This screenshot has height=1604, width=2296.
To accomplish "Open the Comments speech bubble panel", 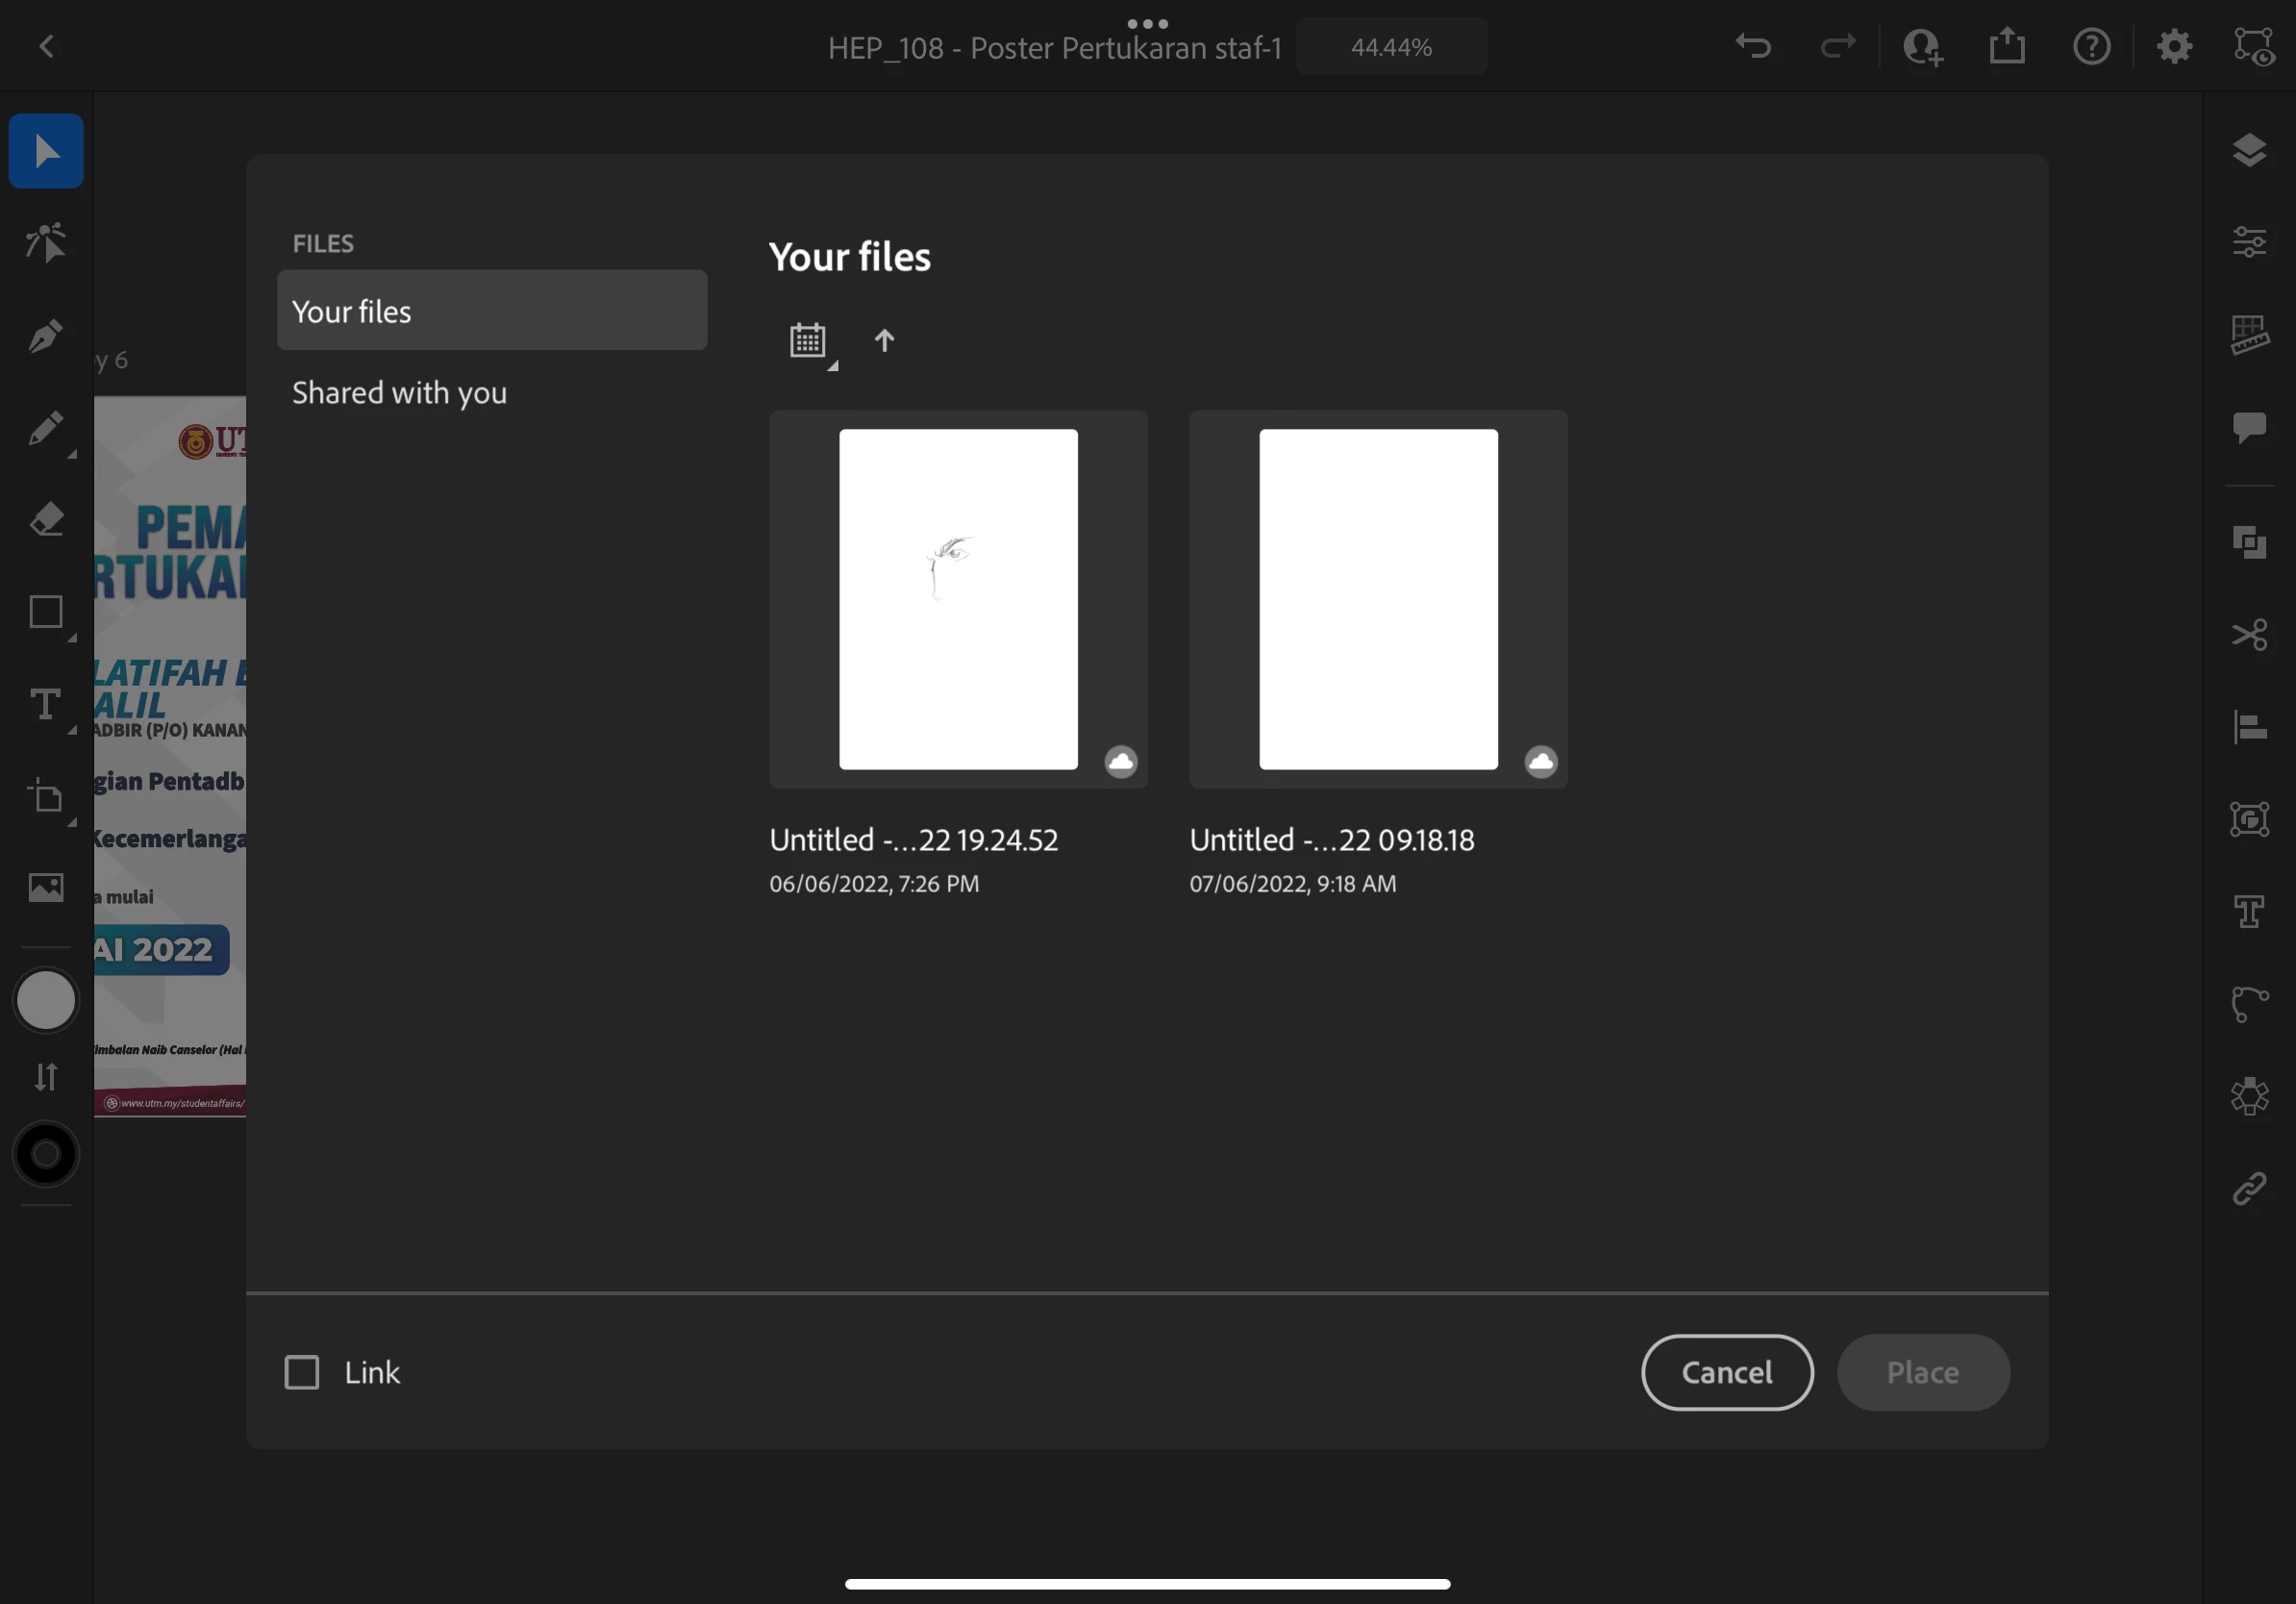I will point(2249,428).
